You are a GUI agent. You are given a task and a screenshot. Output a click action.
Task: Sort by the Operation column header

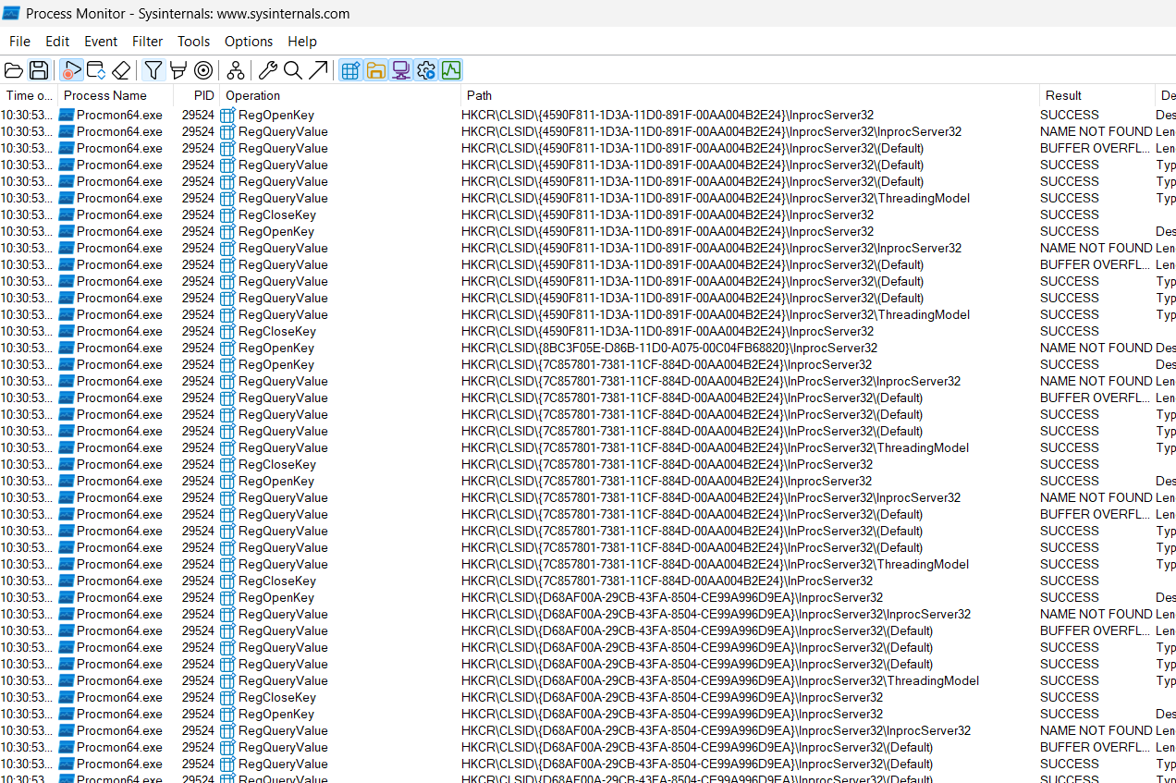tap(340, 95)
